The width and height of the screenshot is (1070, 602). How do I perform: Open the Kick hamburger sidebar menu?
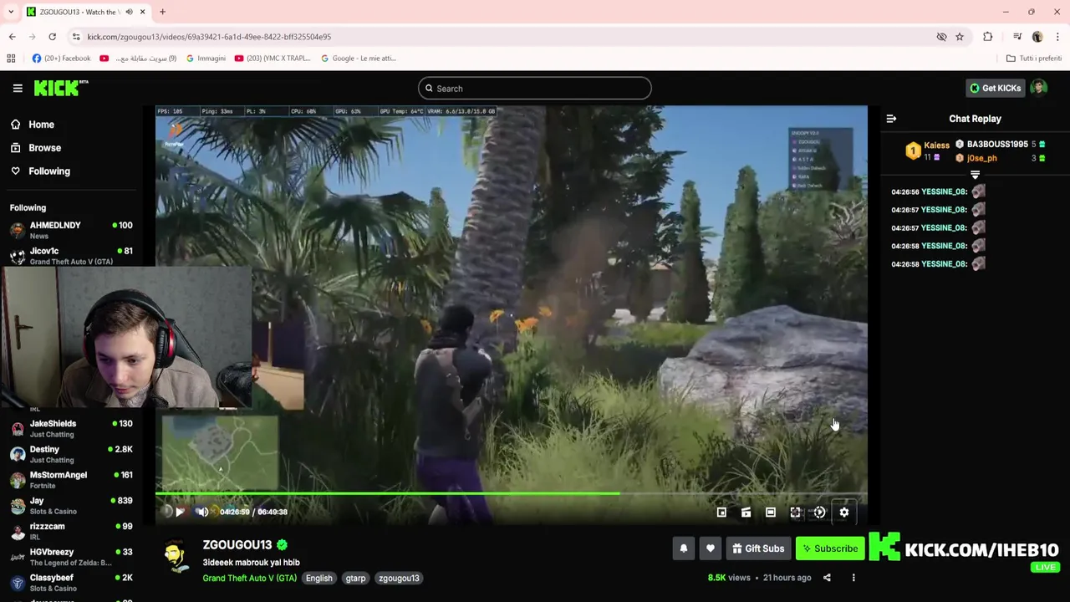click(x=18, y=88)
